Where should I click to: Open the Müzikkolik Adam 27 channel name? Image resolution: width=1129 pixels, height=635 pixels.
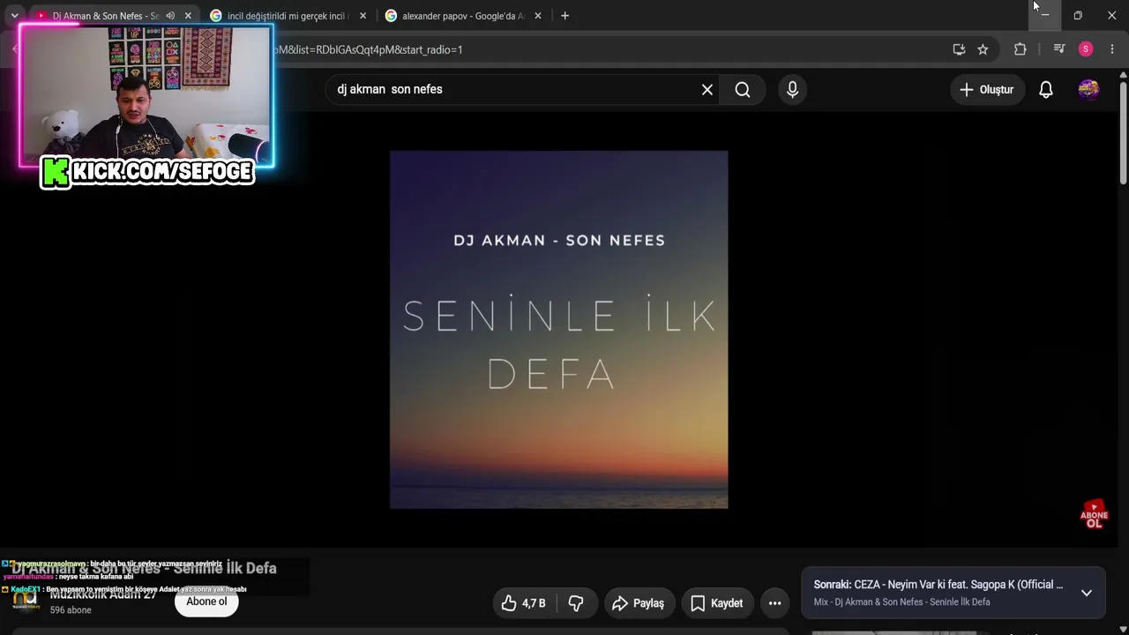click(x=103, y=594)
